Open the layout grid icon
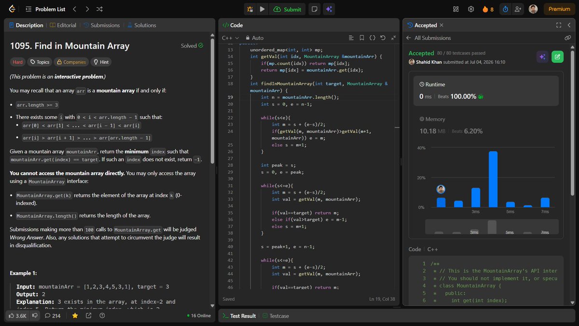Viewport: 579px width, 326px height. [x=456, y=9]
